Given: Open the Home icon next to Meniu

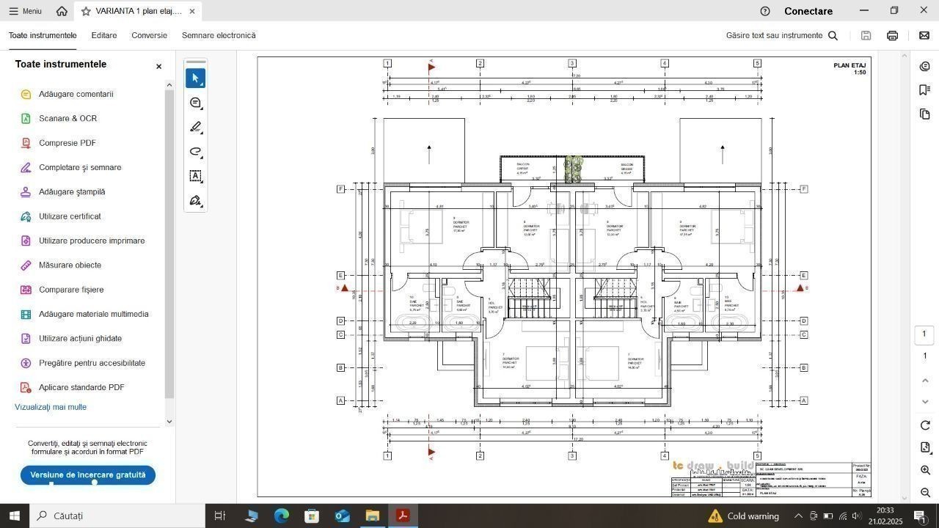Looking at the screenshot, I should tap(62, 11).
